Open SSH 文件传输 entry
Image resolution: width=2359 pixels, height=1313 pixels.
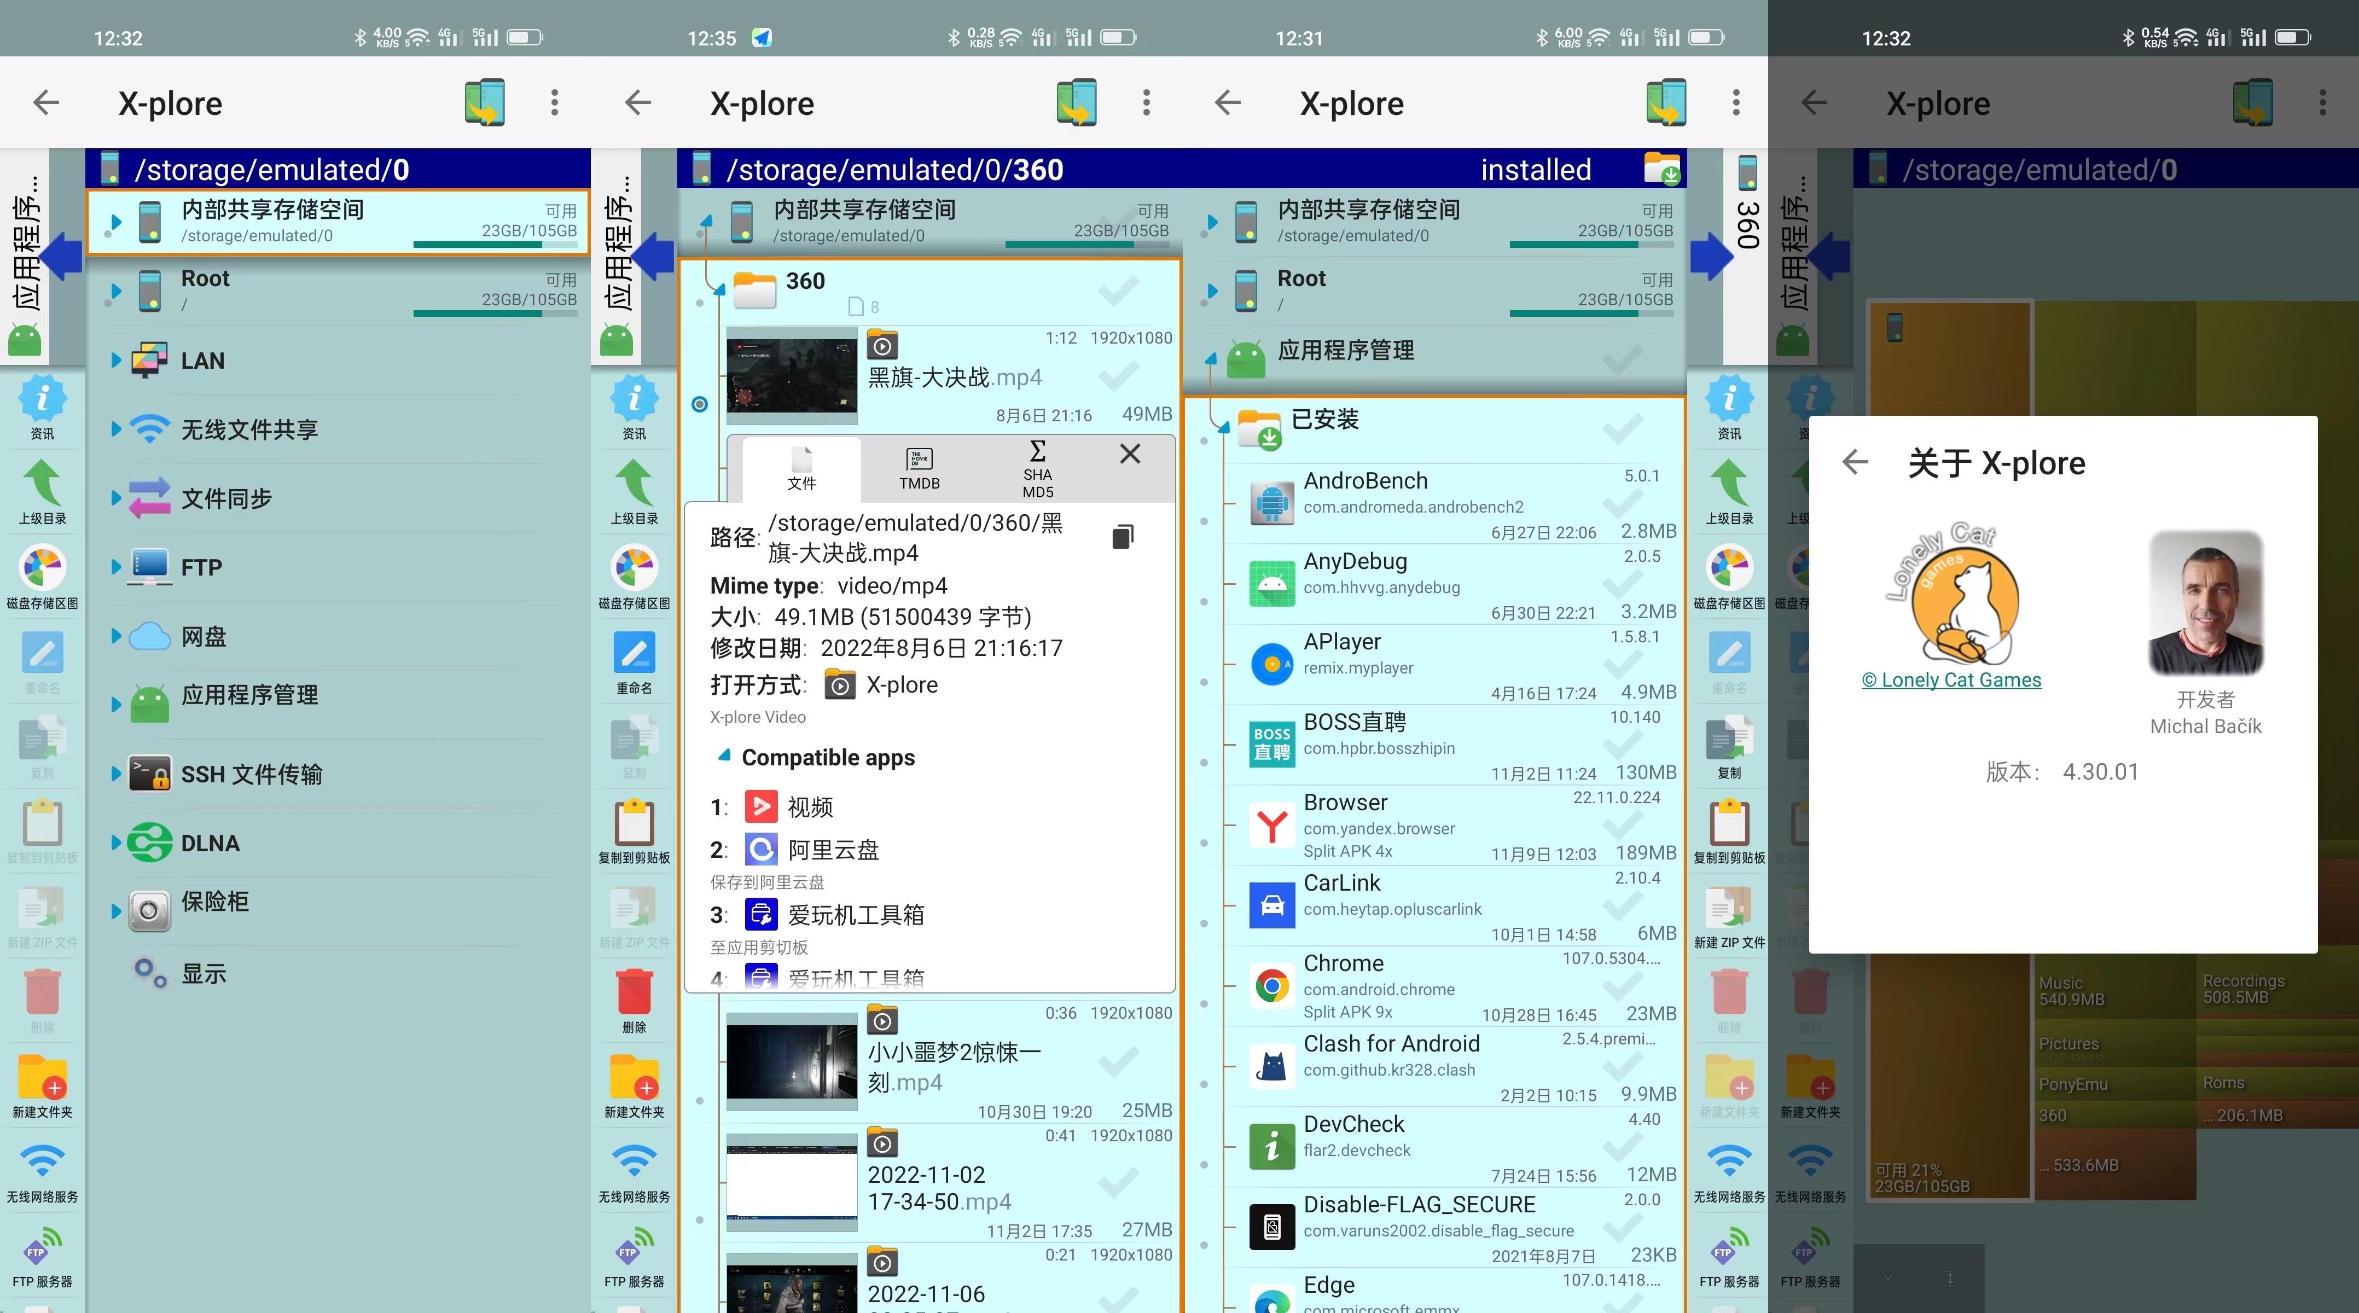339,774
